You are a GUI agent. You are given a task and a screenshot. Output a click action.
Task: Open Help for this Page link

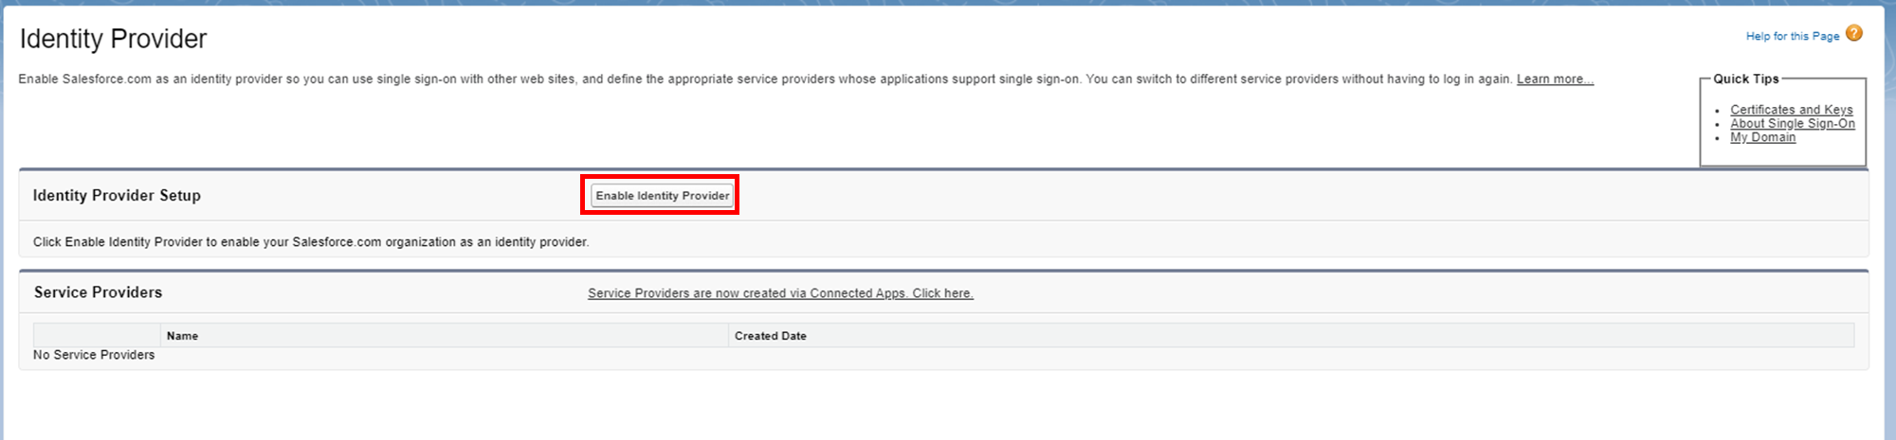1793,36
